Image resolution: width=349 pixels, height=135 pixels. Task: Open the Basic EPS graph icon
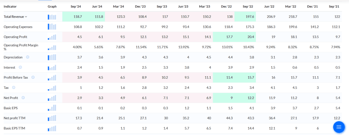52,108
